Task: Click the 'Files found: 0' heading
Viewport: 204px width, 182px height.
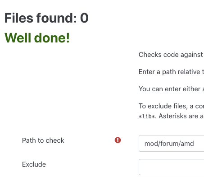Action: click(x=46, y=18)
